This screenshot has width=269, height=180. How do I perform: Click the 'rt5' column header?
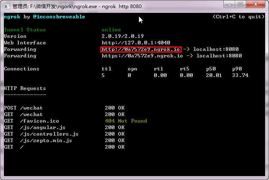click(x=185, y=69)
